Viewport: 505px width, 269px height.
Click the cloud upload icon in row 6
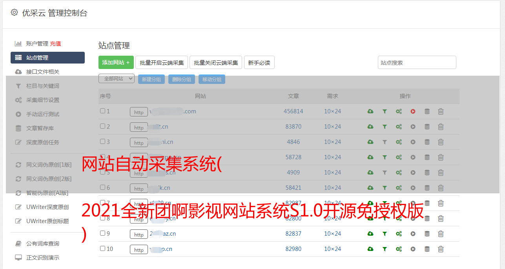(x=370, y=188)
